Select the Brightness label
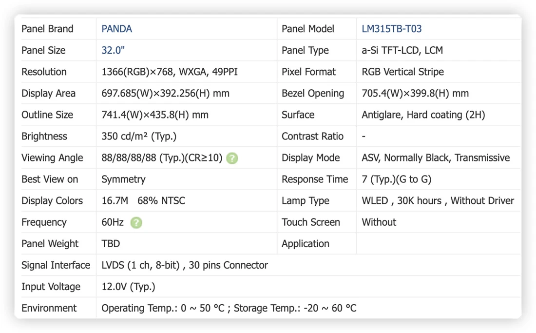The image size is (536, 333). (44, 137)
